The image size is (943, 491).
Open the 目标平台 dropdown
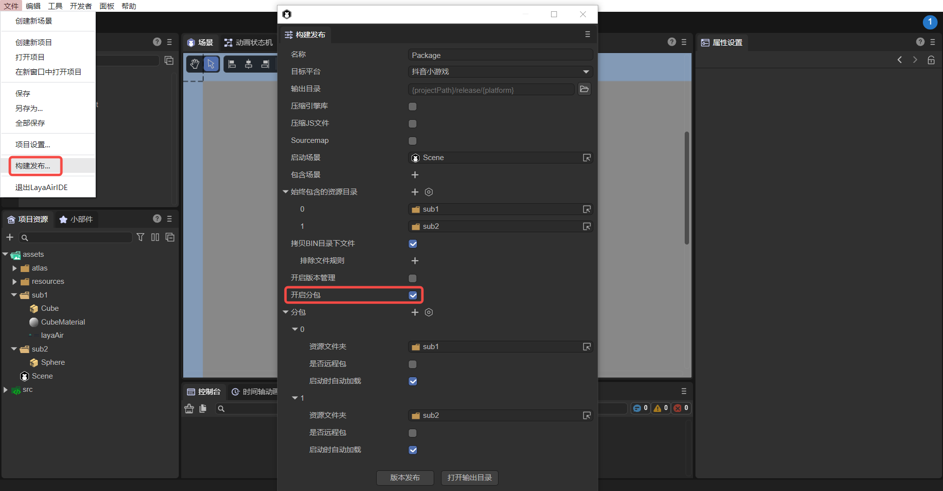pyautogui.click(x=500, y=72)
